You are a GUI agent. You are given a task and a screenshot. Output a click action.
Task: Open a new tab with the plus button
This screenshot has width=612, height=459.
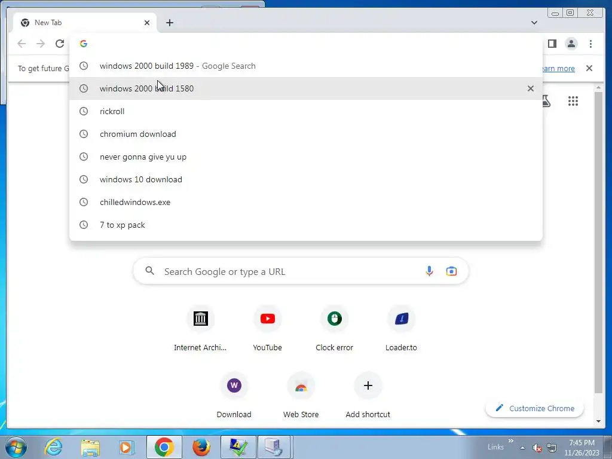pos(169,23)
